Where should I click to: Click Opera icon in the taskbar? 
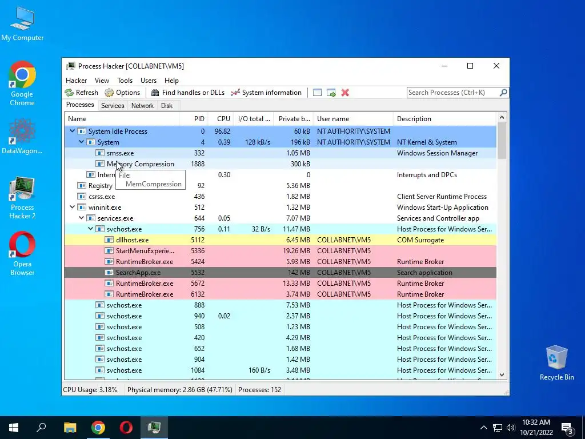click(x=126, y=428)
